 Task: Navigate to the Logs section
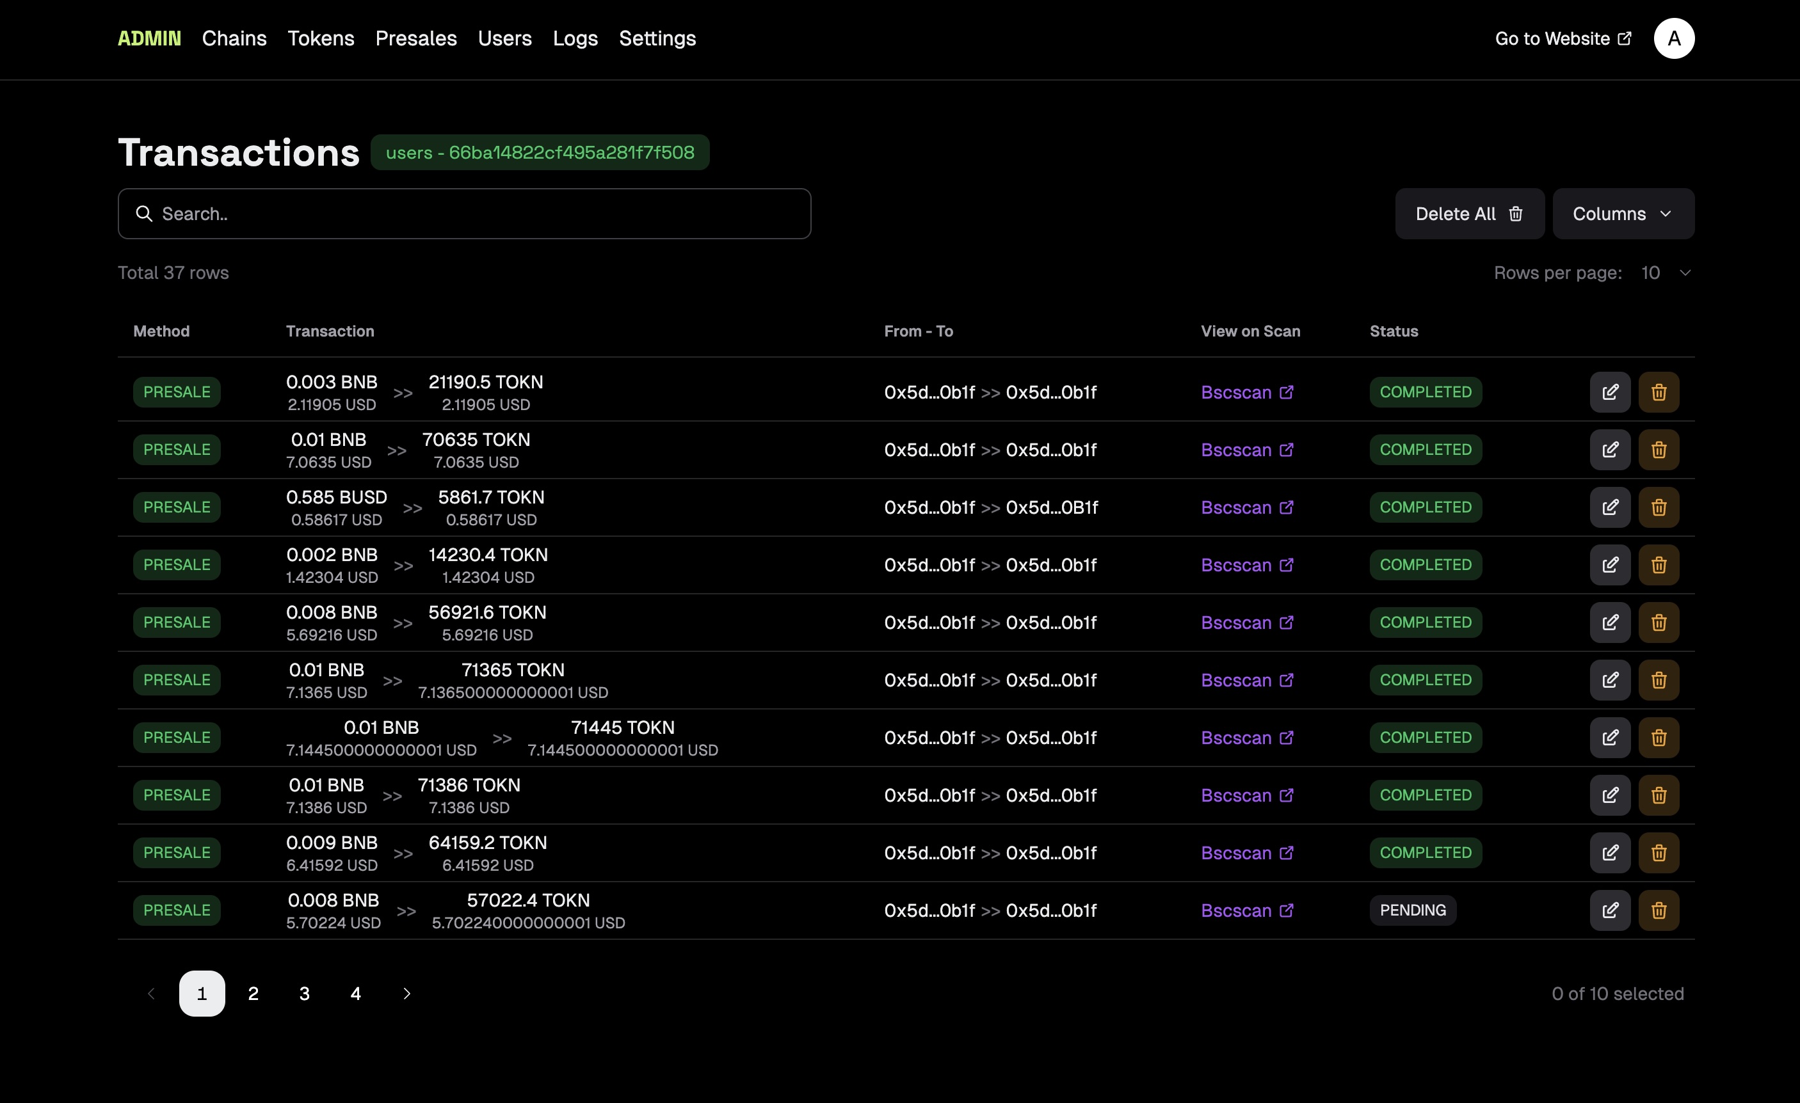(x=575, y=38)
